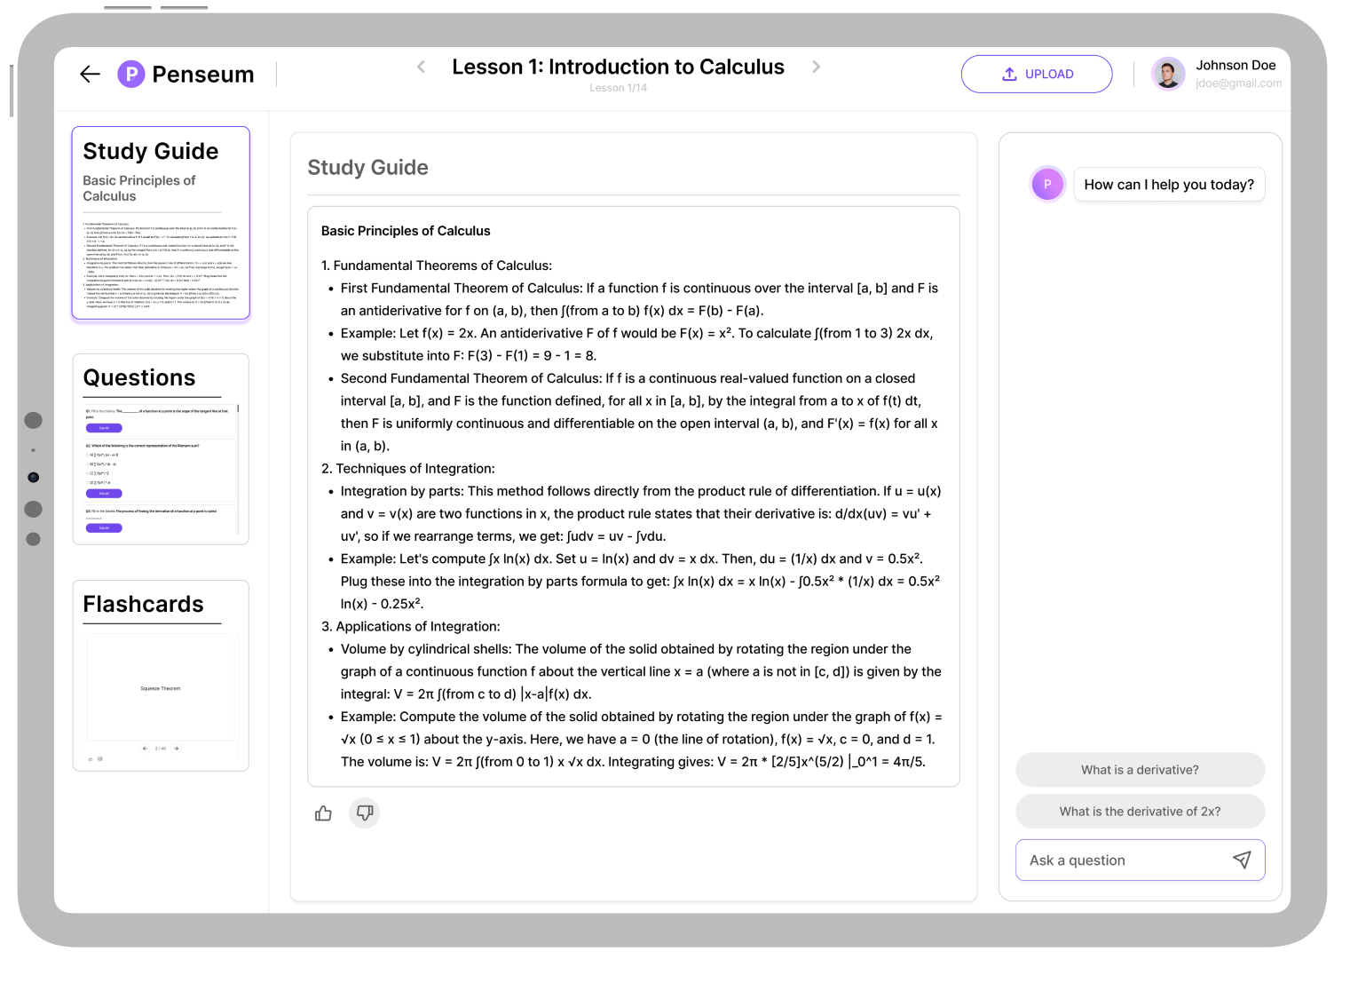Open the Flashcards section in the sidebar
Image resolution: width=1358 pixels, height=991 pixels.
pos(144,604)
